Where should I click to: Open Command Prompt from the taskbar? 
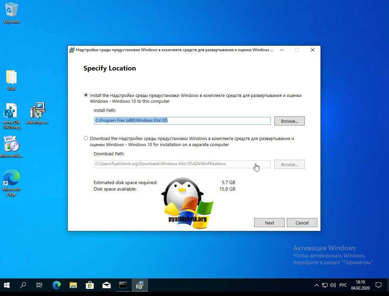123,285
